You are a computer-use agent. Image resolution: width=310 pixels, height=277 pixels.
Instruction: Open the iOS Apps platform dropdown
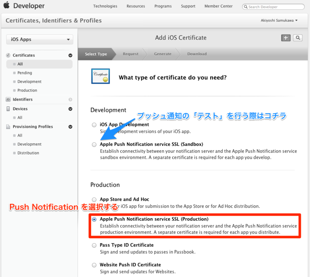[40, 40]
